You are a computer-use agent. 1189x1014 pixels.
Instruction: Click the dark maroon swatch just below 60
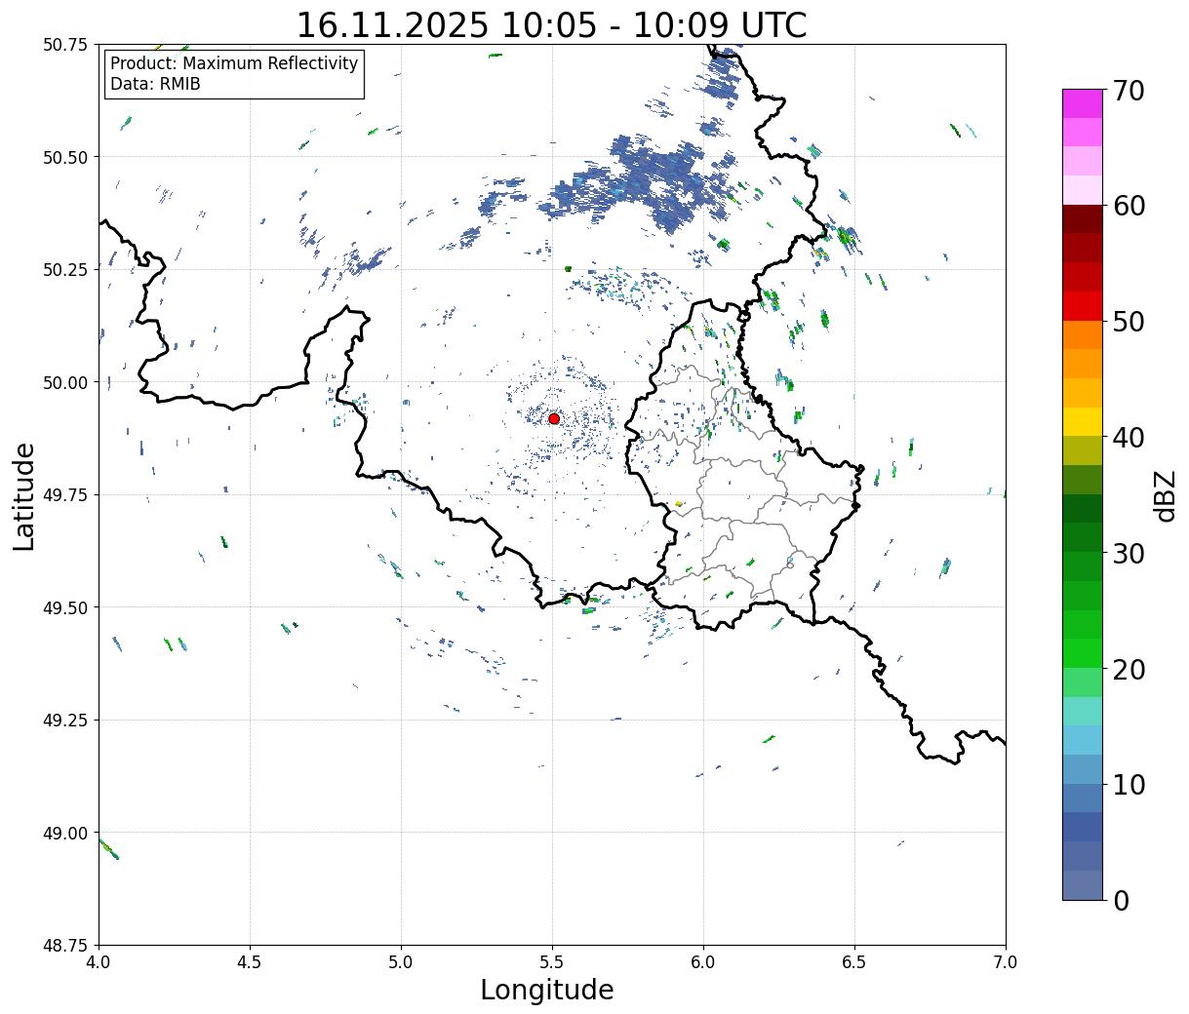(x=1083, y=219)
